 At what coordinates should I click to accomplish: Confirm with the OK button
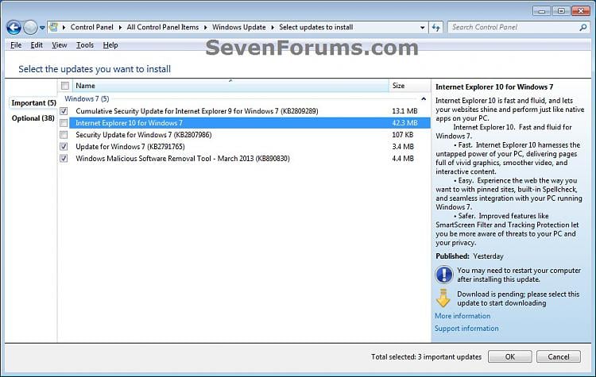pyautogui.click(x=509, y=356)
